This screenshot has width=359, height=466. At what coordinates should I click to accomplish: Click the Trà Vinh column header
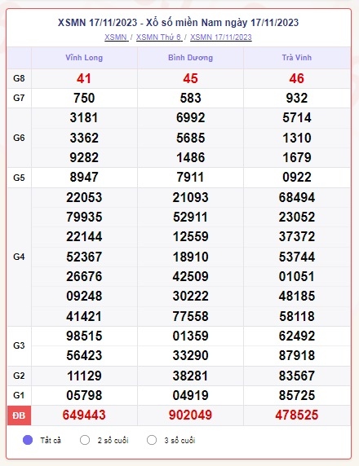tap(297, 58)
